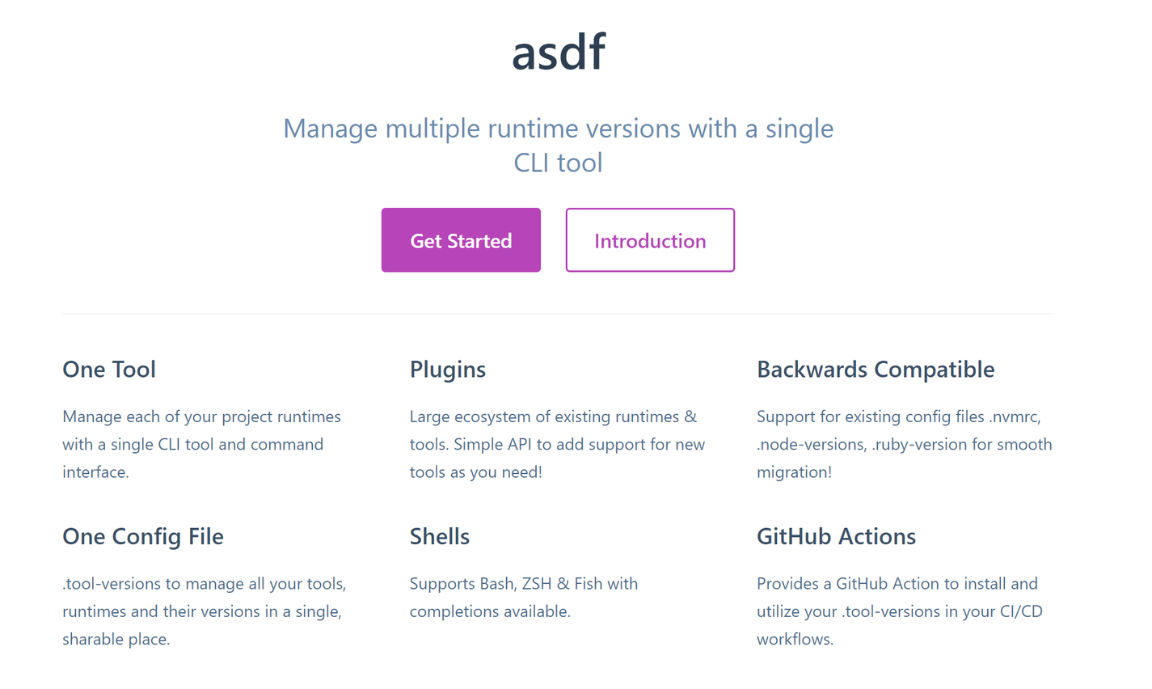The width and height of the screenshot is (1152, 689).
Task: Click inside the Introduction button border
Action: (x=650, y=239)
